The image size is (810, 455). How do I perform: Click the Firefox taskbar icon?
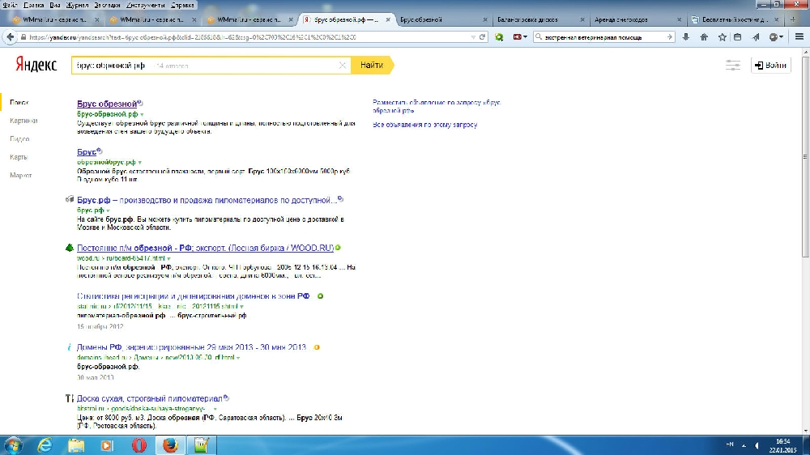coord(170,445)
